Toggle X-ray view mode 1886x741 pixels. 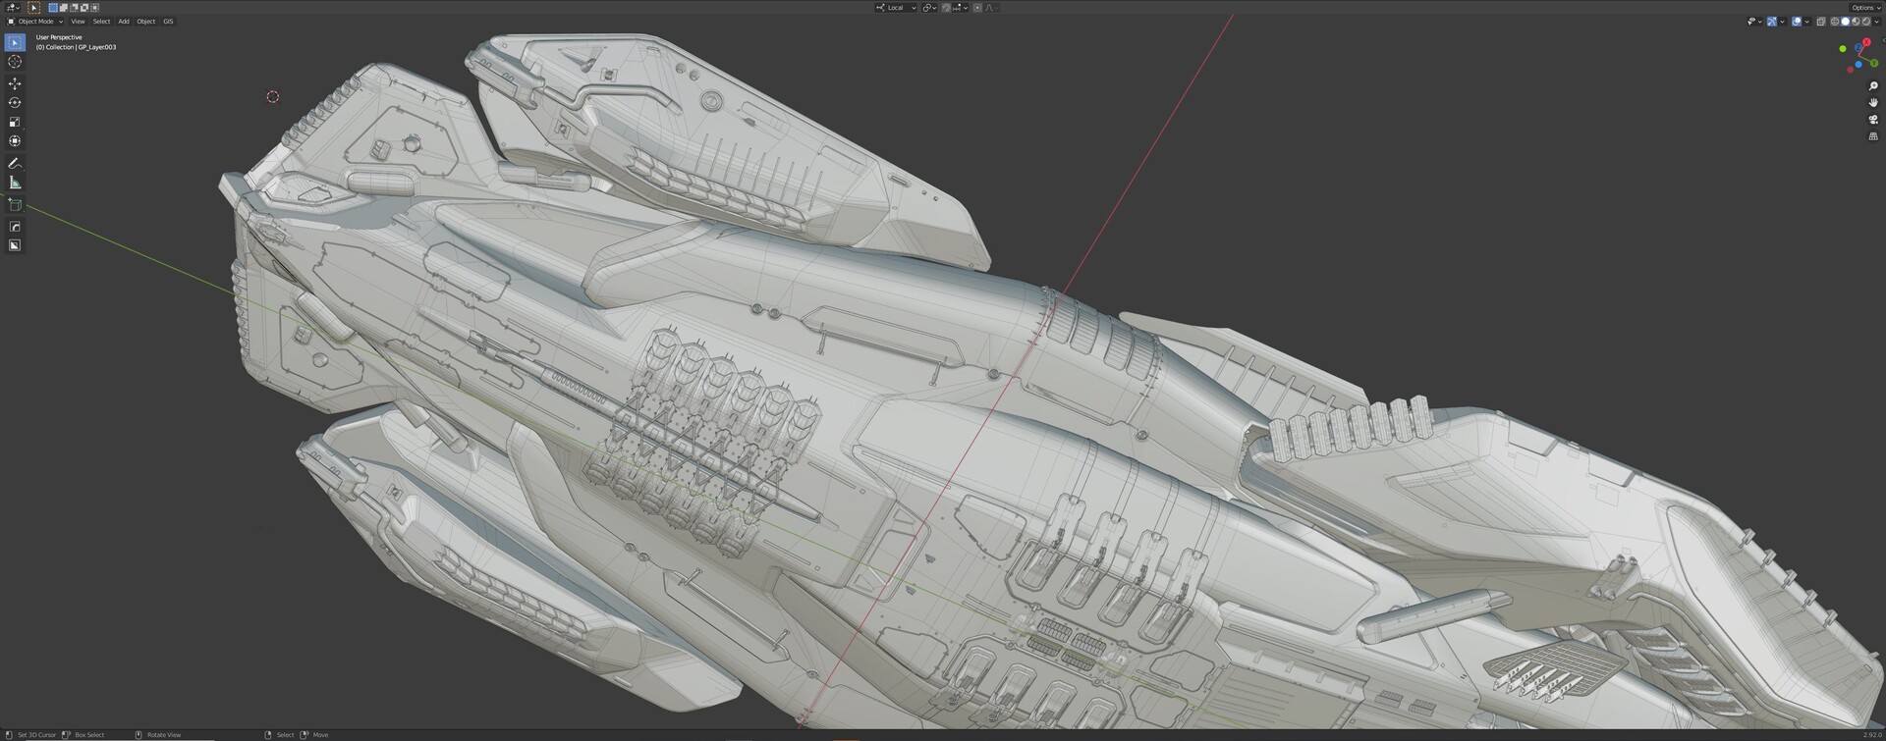[x=1820, y=22]
